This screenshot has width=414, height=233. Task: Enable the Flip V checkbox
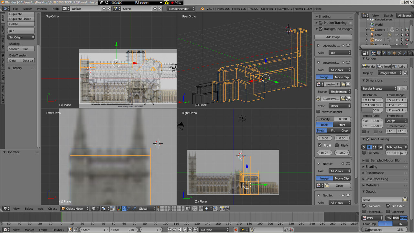pyautogui.click(x=337, y=145)
